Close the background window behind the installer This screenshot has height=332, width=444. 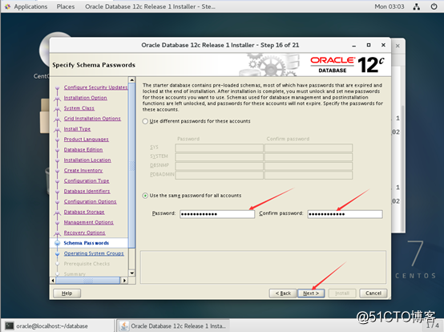(398, 46)
